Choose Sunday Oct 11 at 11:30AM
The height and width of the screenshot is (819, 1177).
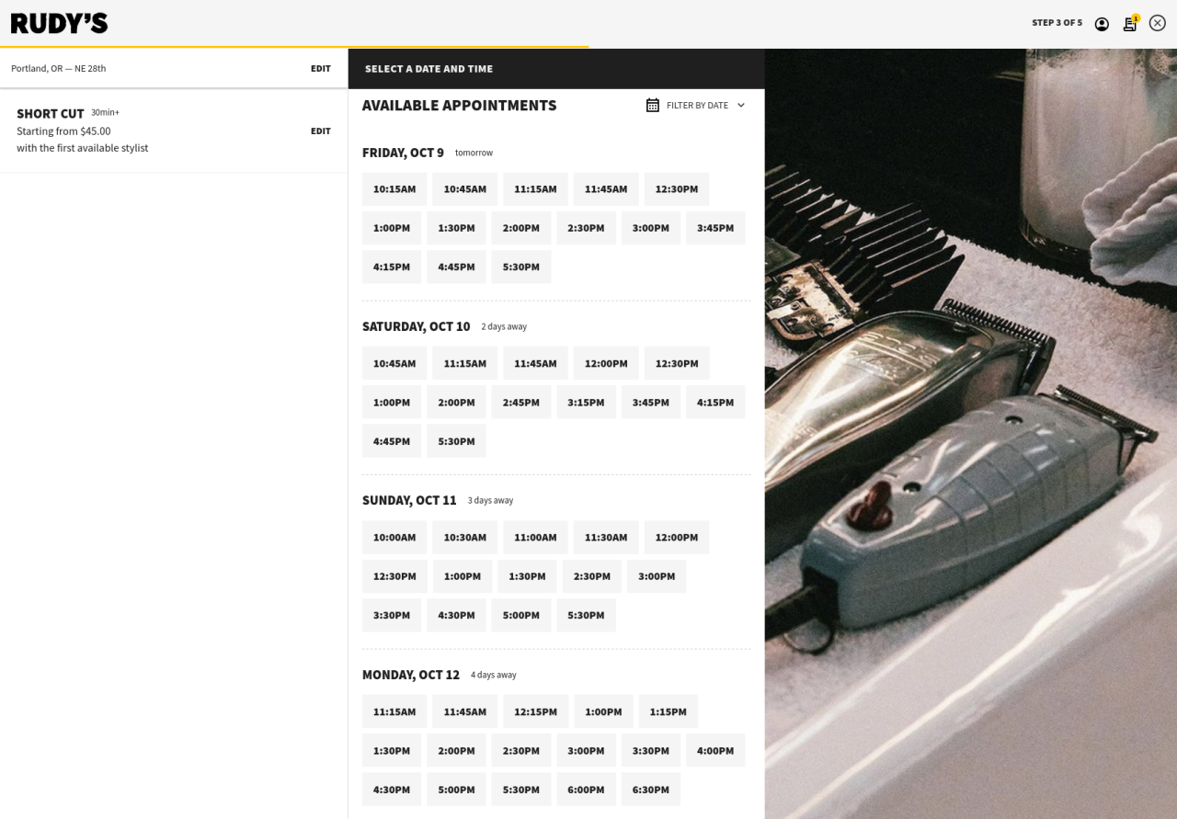point(606,538)
